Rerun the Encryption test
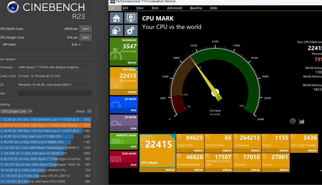Screen dimensions: 322x185 click(255, 170)
